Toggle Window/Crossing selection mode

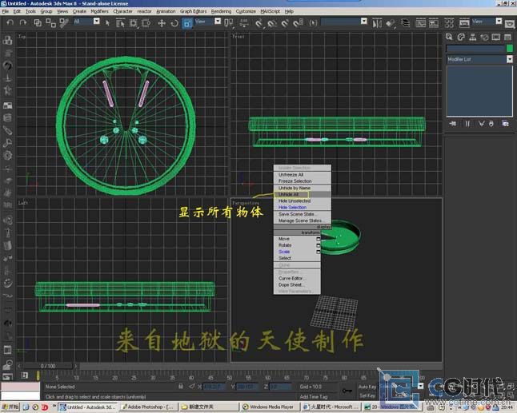[x=146, y=23]
